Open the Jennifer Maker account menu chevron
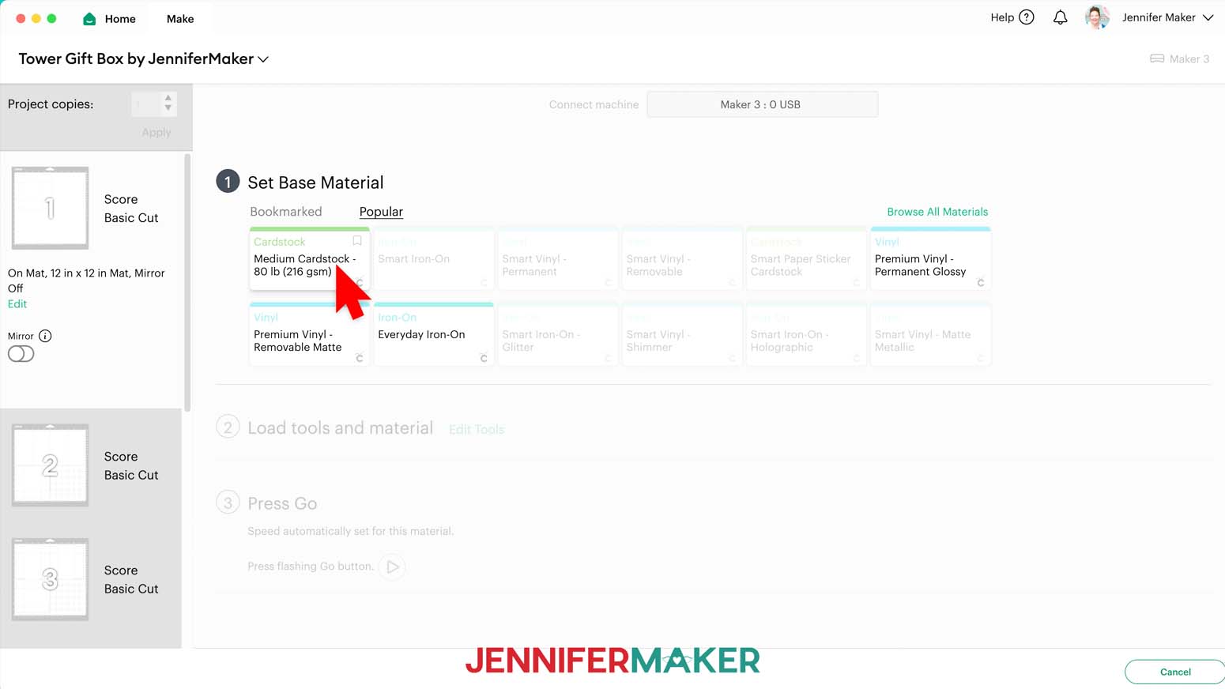Image resolution: width=1225 pixels, height=689 pixels. pos(1208,17)
